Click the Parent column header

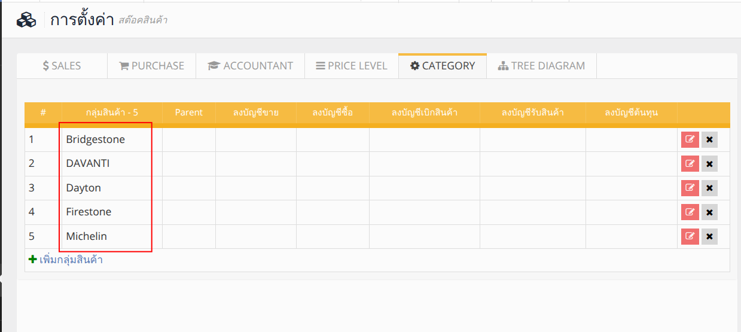(x=189, y=112)
